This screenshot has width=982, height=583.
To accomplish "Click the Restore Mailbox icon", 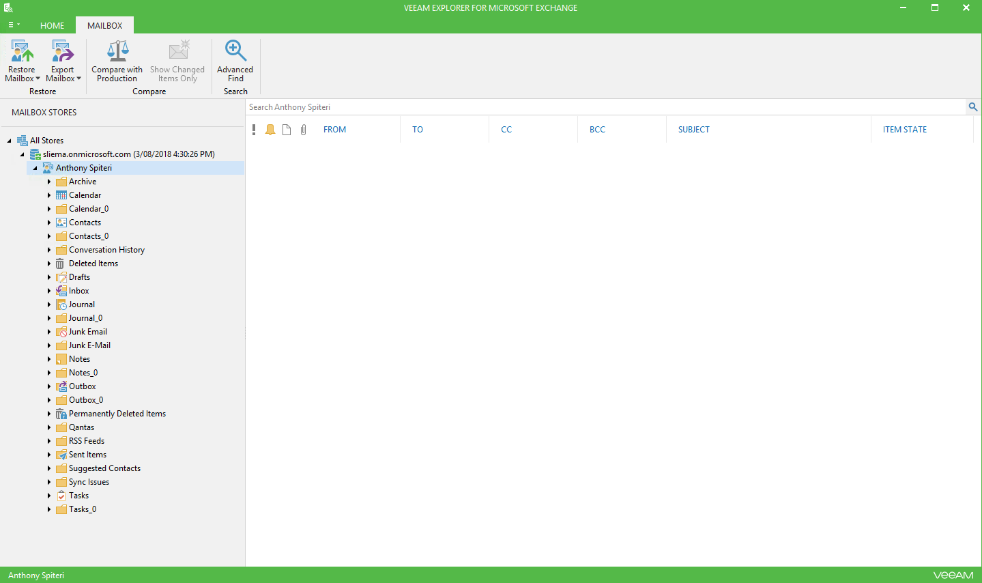I will [x=22, y=51].
